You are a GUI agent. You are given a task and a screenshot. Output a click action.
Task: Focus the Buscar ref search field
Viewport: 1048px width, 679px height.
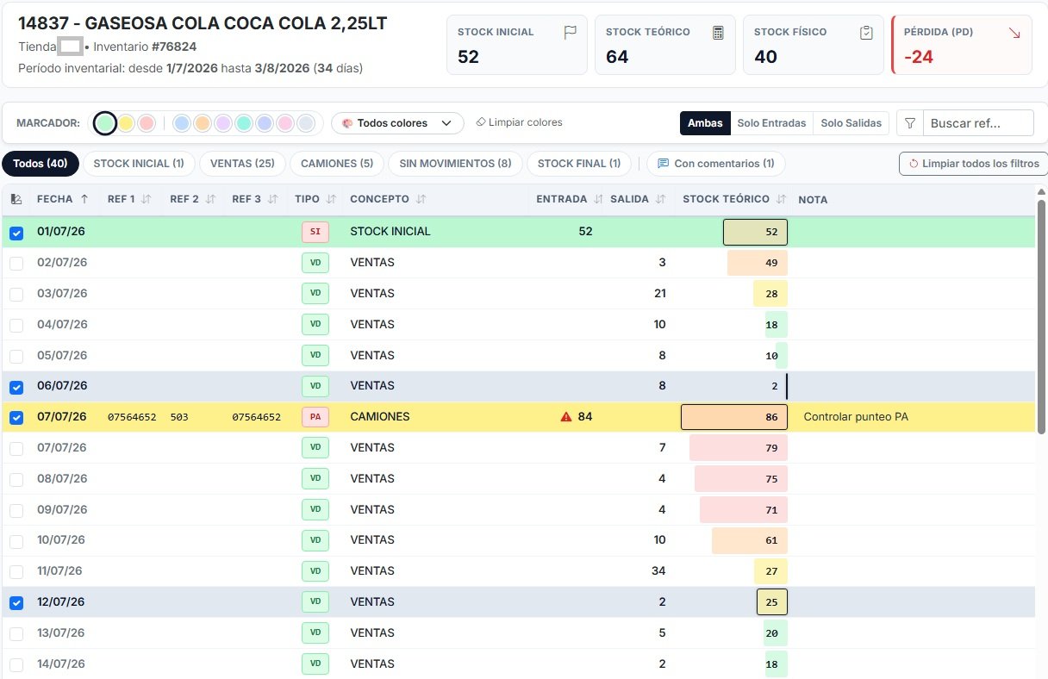[978, 123]
